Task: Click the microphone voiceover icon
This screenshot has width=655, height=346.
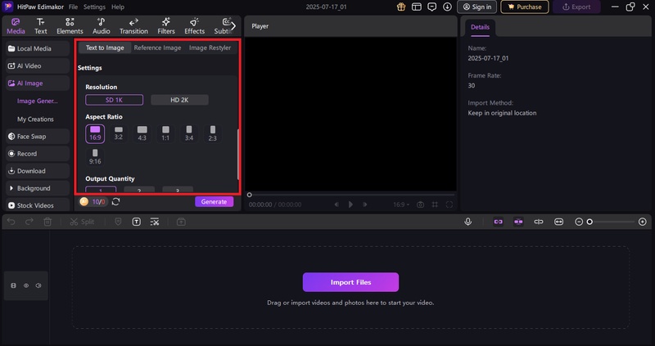Action: tap(468, 222)
